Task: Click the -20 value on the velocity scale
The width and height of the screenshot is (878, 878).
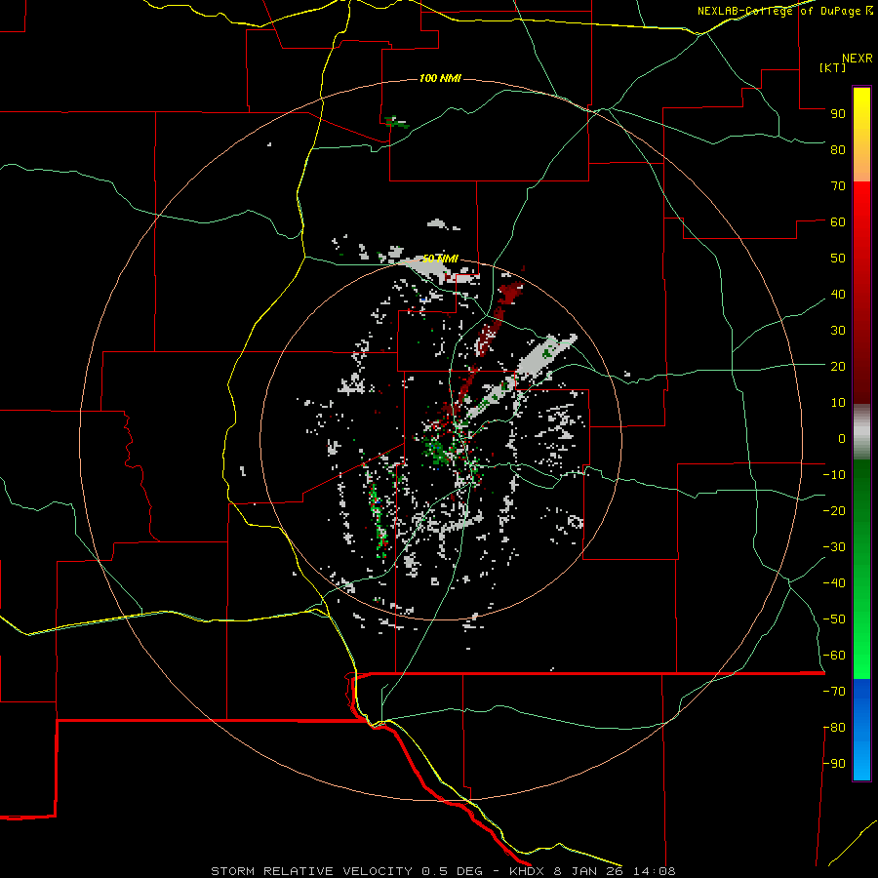Action: [834, 510]
